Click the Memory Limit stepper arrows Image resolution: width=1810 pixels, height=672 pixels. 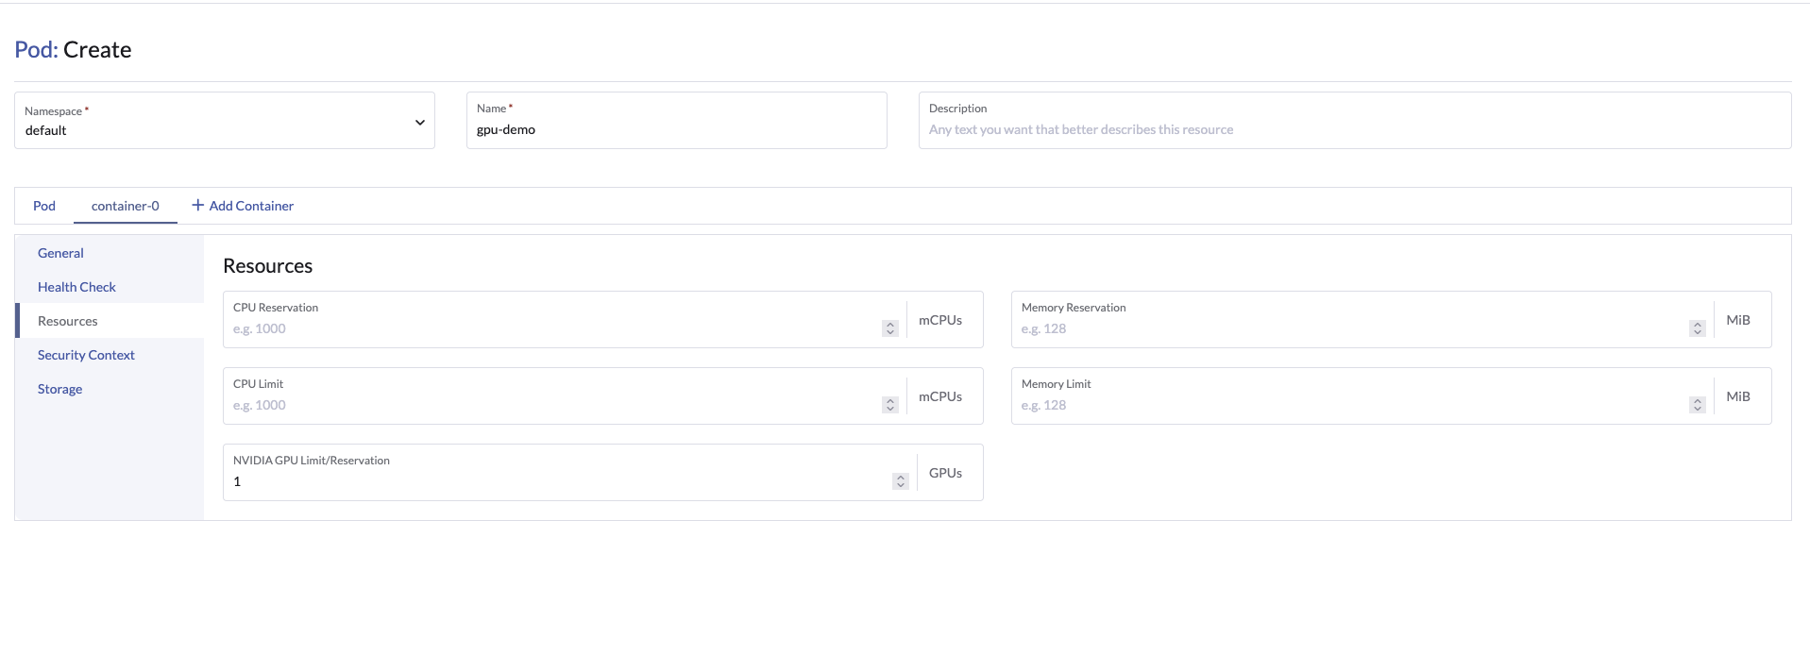pos(1698,405)
